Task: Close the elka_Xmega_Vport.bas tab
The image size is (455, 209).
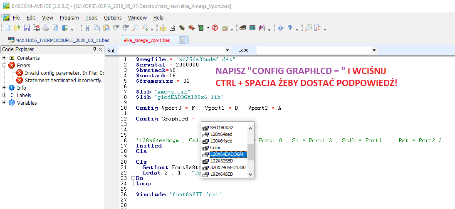Action: pos(182,40)
